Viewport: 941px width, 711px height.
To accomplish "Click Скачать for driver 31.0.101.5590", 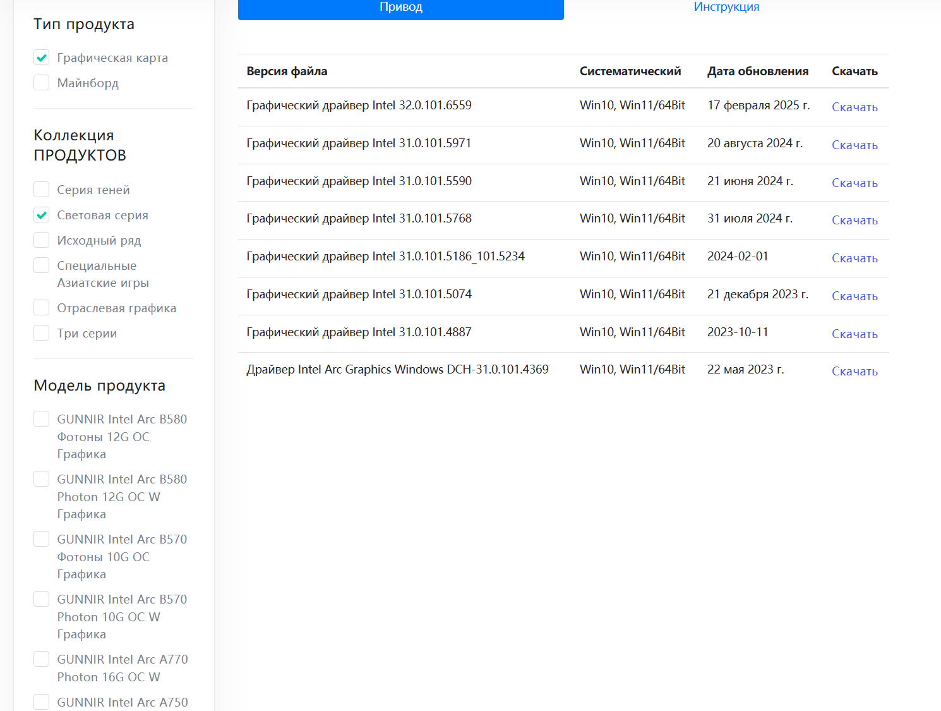I will pos(854,183).
